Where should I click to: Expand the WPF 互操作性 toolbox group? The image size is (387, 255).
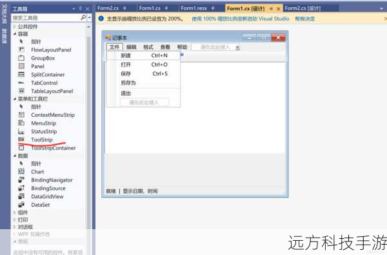point(15,234)
